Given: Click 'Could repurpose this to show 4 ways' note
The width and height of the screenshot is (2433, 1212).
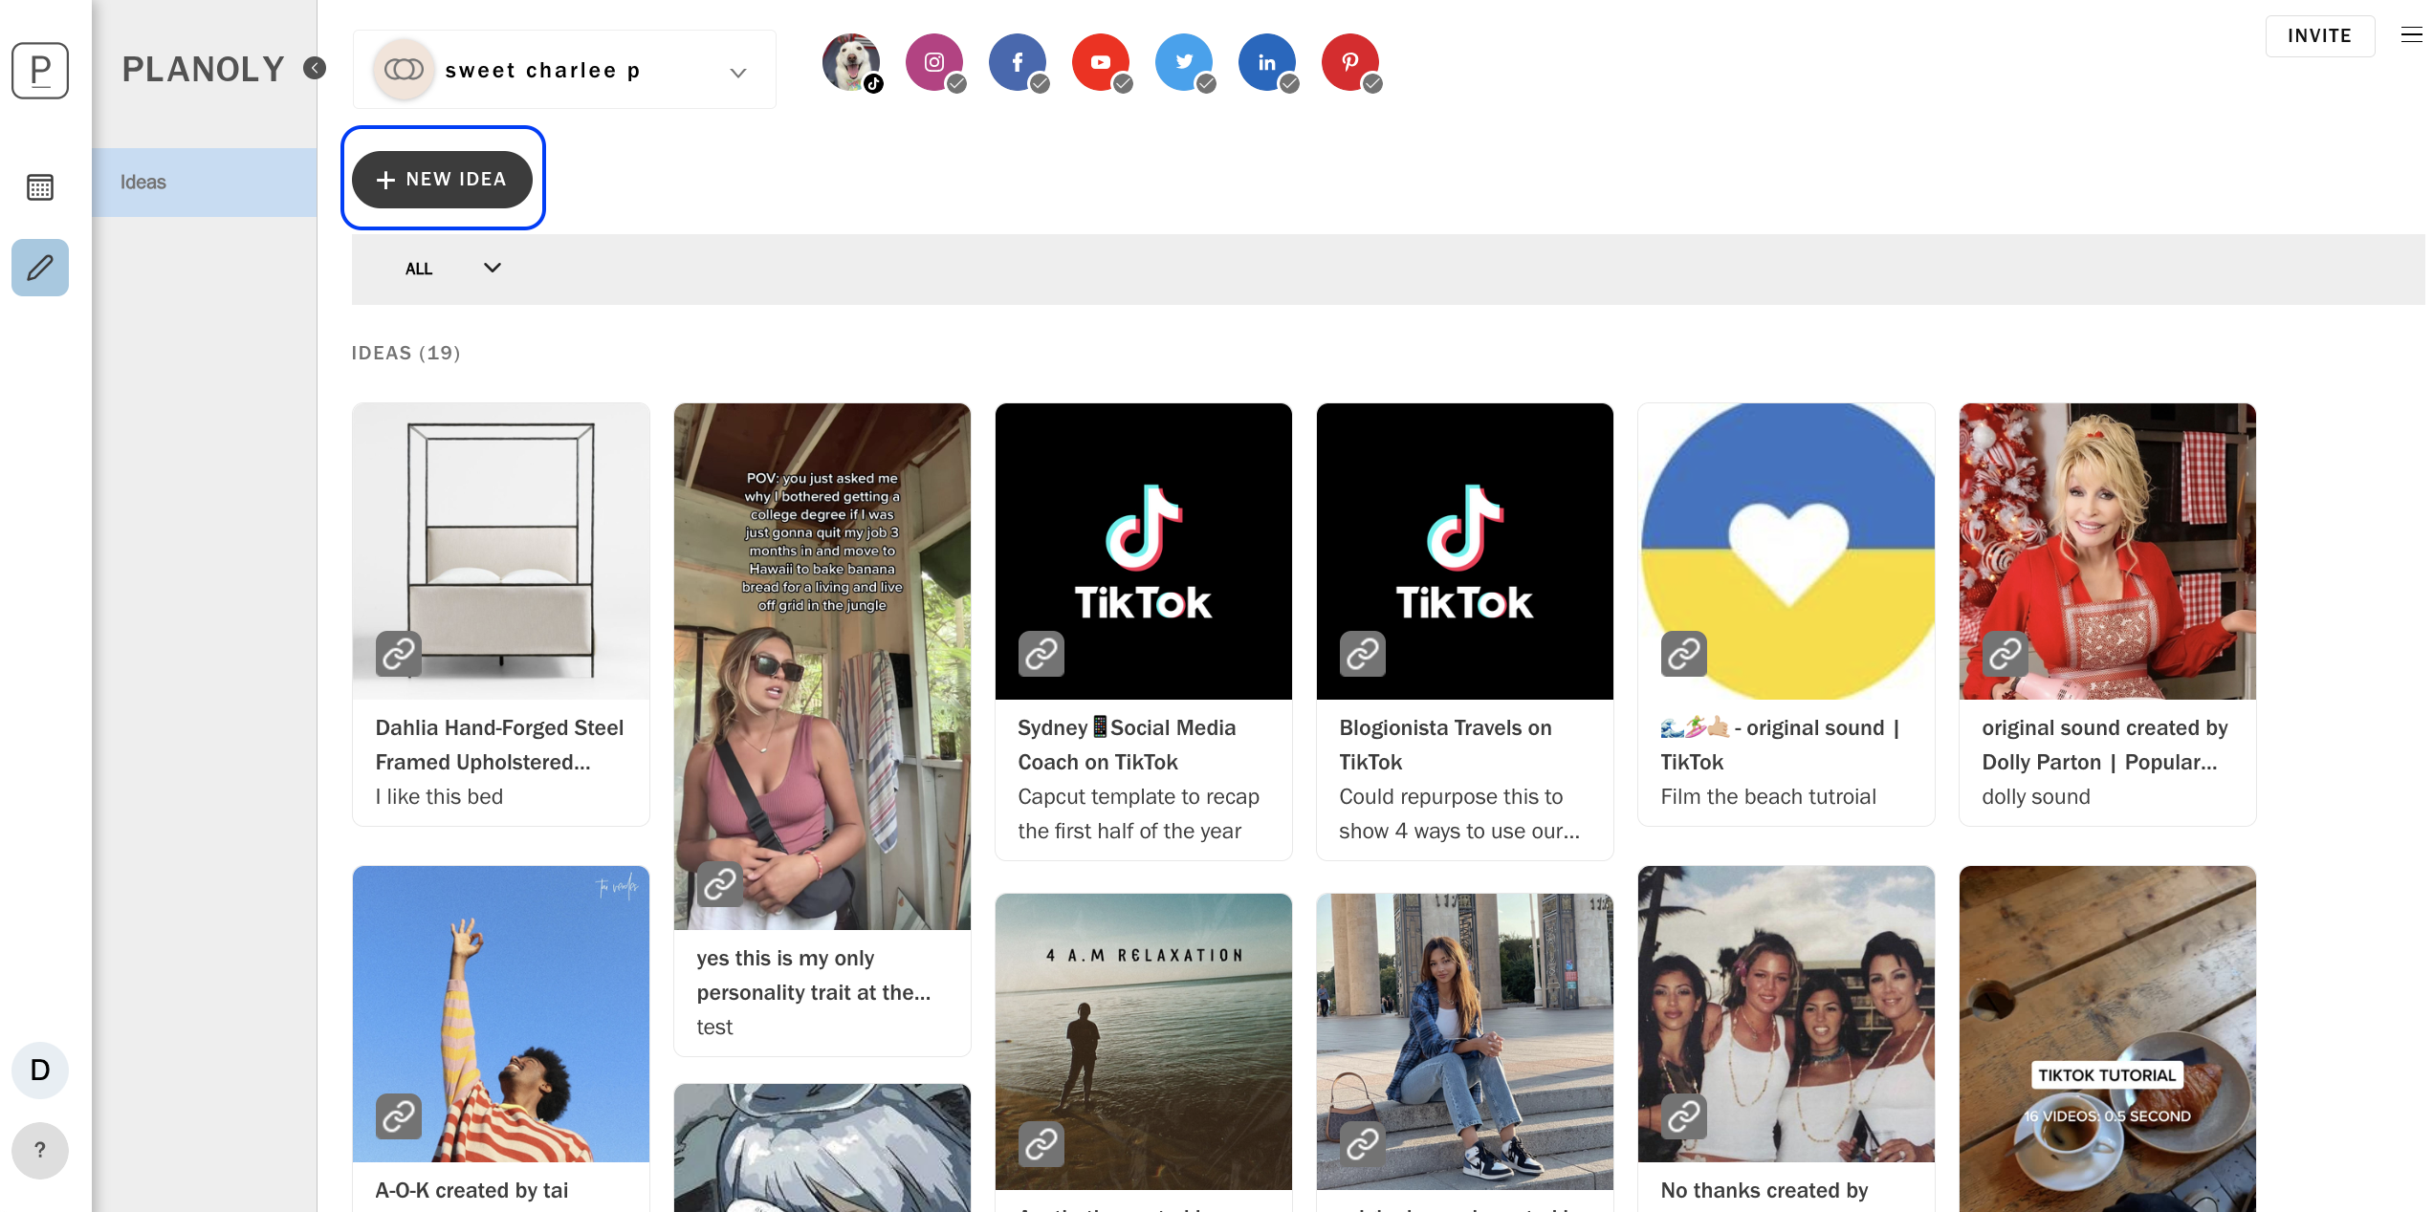Looking at the screenshot, I should coord(1459,813).
